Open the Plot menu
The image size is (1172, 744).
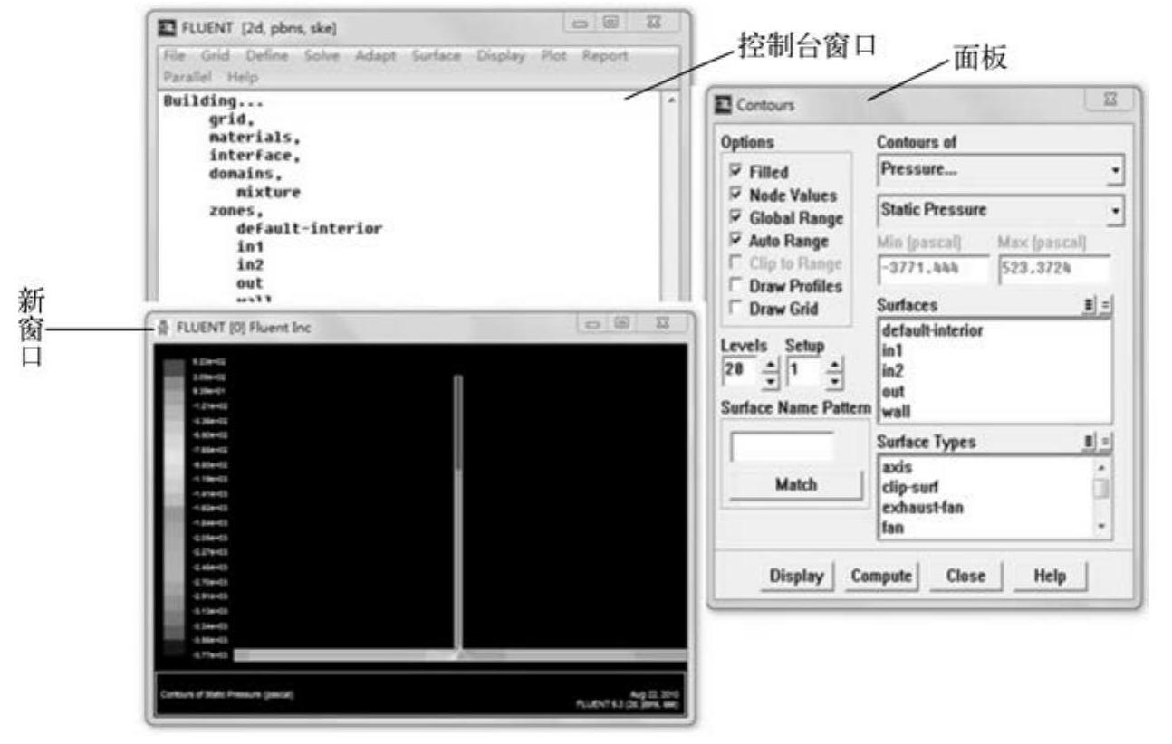[553, 56]
